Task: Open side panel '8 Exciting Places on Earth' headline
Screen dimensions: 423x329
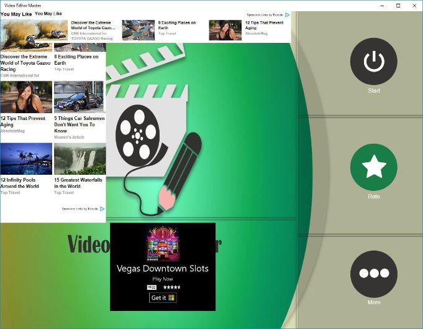Action: [76, 60]
